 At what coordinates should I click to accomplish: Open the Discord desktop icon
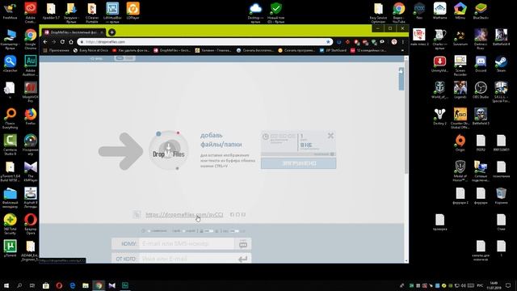coord(481,64)
